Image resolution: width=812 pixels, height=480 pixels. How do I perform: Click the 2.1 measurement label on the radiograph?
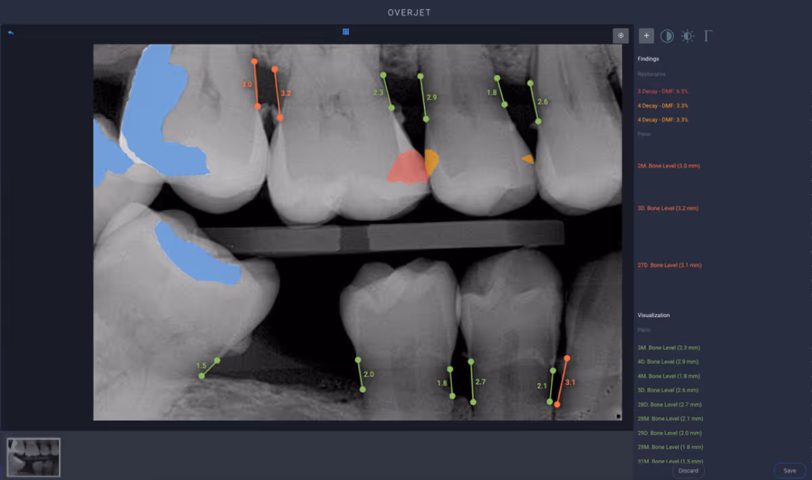pos(541,385)
